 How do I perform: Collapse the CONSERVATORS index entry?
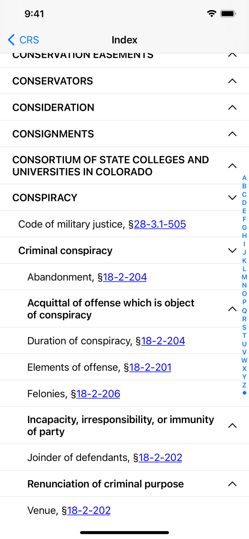pyautogui.click(x=232, y=80)
